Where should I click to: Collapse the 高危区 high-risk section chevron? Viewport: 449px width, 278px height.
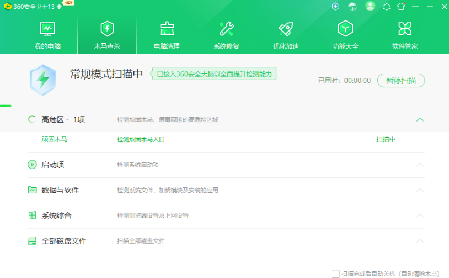[420, 119]
